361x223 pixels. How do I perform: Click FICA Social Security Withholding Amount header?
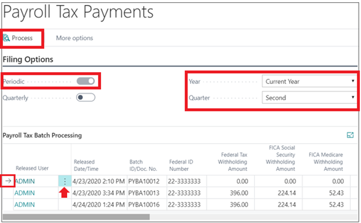click(x=280, y=159)
